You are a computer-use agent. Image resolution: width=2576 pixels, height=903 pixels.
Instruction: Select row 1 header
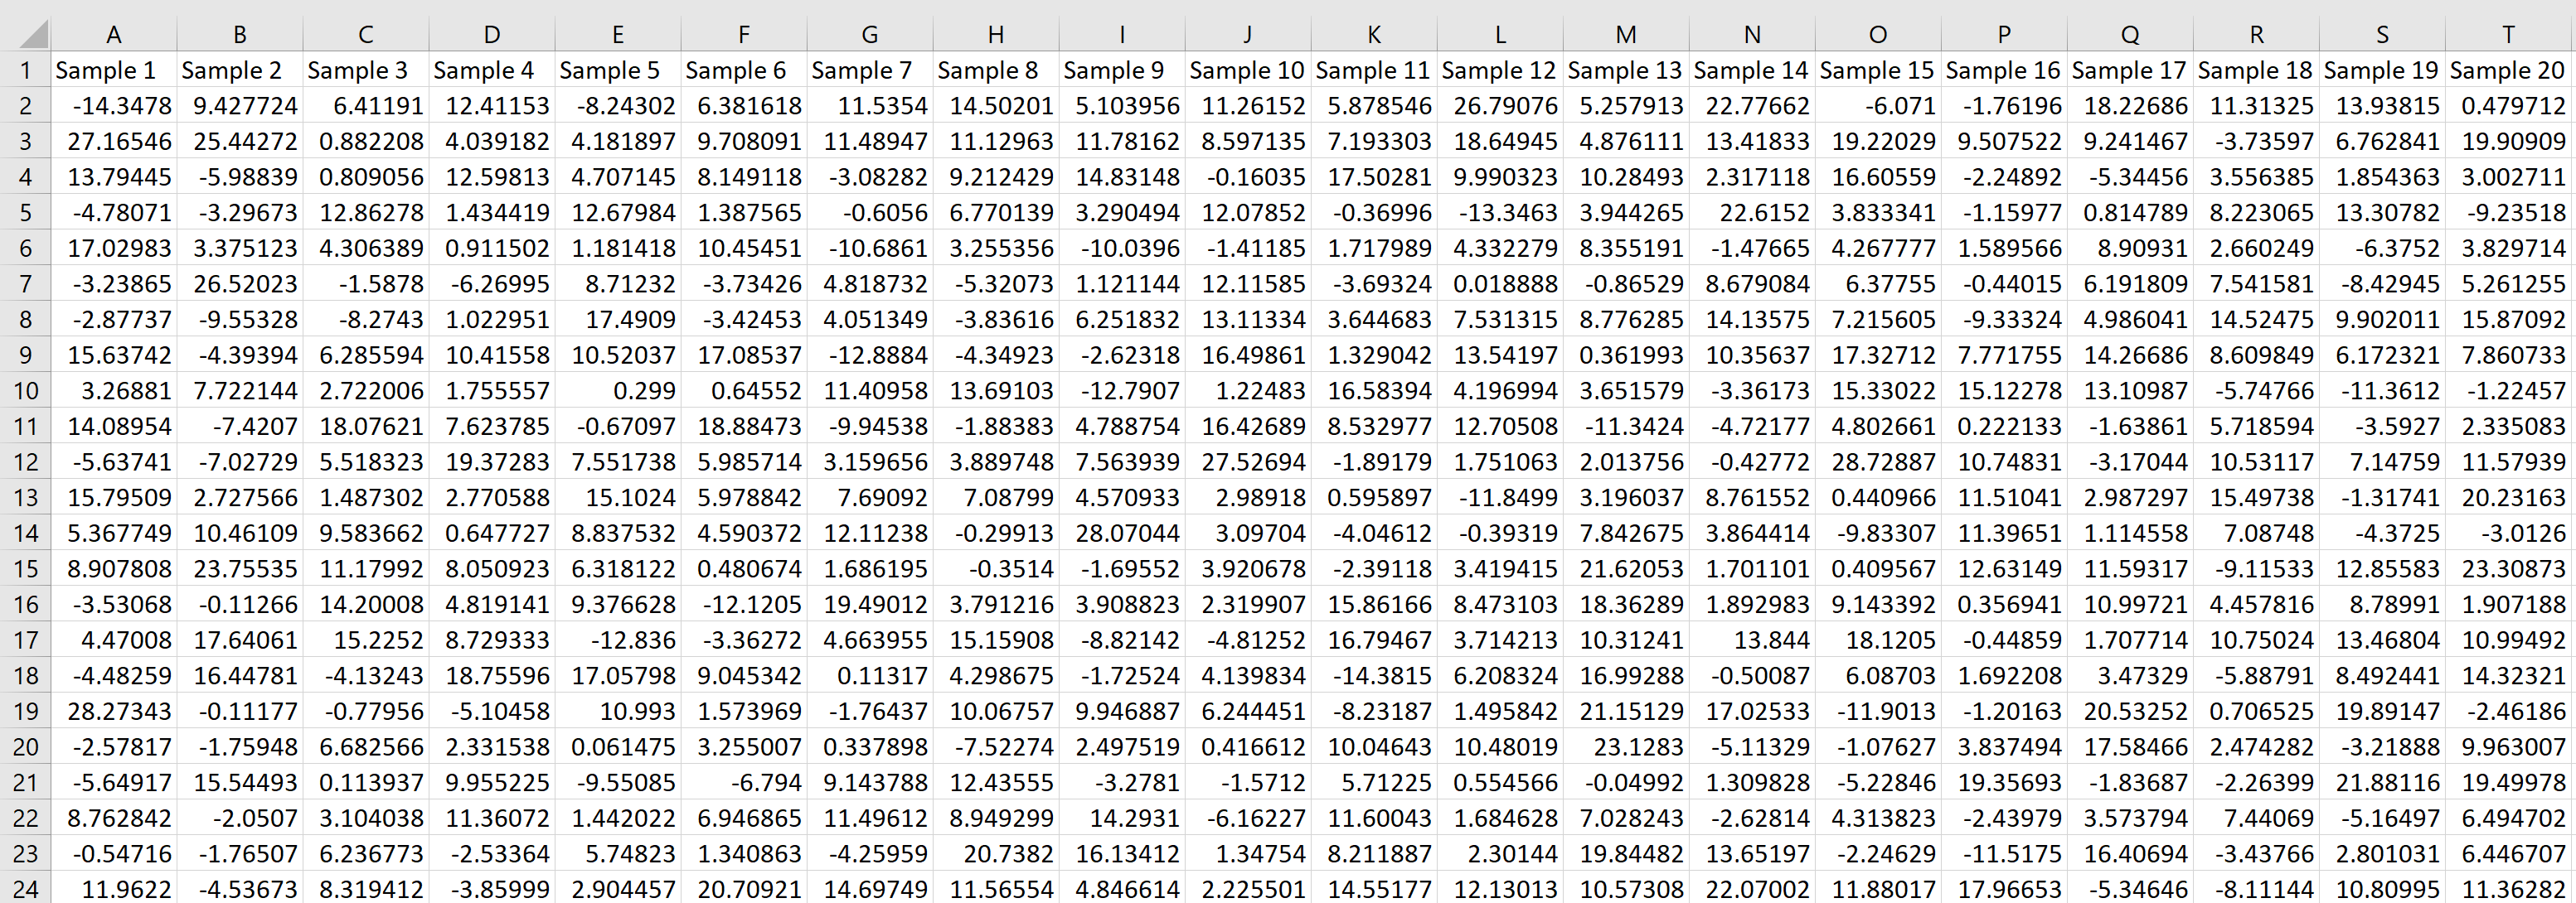[x=26, y=69]
